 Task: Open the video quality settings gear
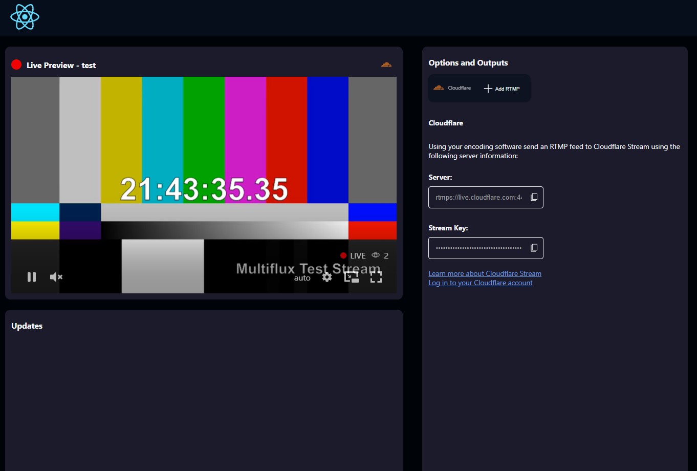327,277
